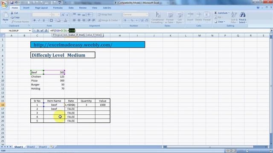
Task: Confirm formula with checkmark button
Action: 42,31
